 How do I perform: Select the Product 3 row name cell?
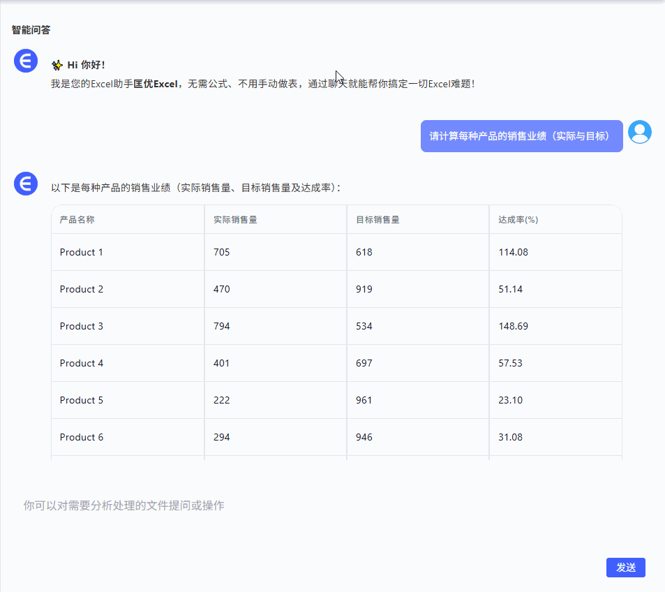click(x=82, y=326)
